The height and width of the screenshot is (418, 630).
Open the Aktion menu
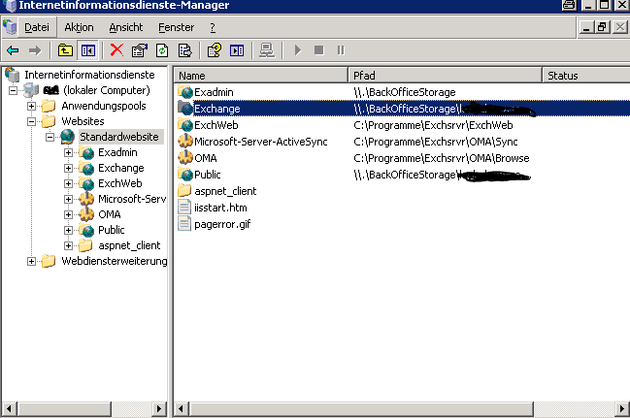pos(79,27)
